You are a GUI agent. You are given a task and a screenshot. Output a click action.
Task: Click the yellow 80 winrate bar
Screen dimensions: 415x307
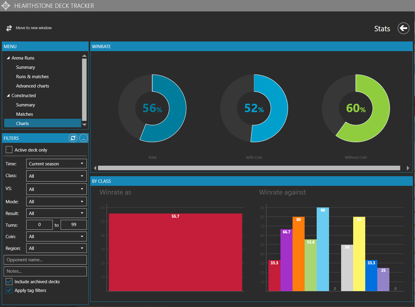point(359,254)
